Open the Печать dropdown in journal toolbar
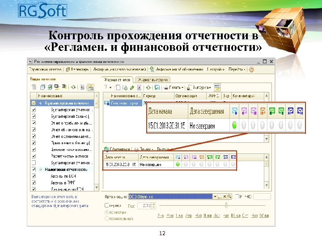This screenshot has width=322, height=241. click(174, 87)
